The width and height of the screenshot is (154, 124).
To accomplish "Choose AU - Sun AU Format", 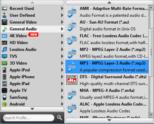I will click(107, 26).
